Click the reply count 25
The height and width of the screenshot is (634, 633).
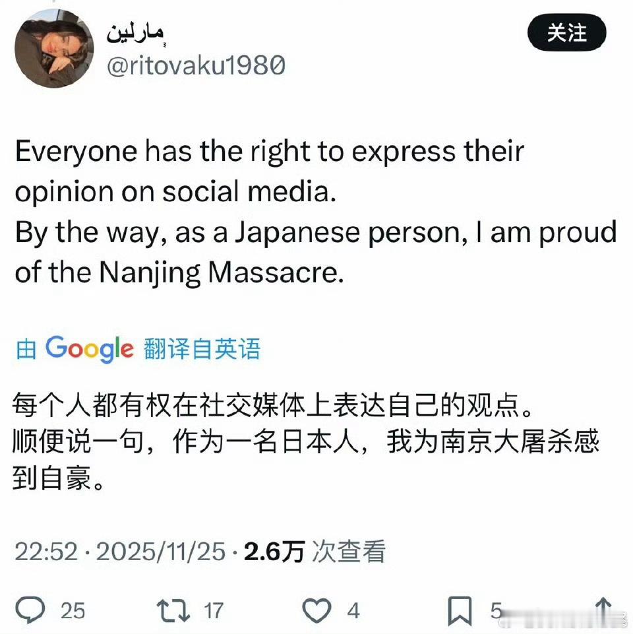point(73,610)
